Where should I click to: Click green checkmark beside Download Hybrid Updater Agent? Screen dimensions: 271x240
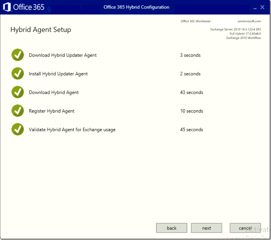click(18, 55)
